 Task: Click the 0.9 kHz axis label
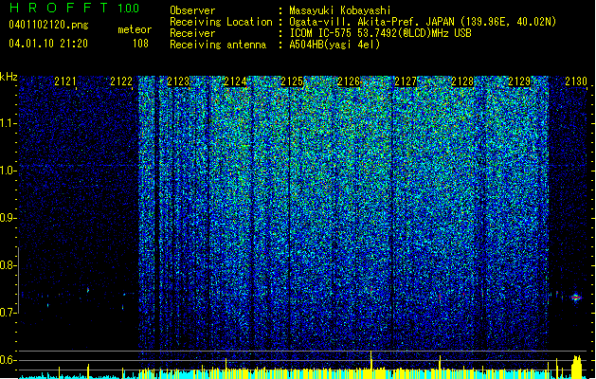coord(9,218)
